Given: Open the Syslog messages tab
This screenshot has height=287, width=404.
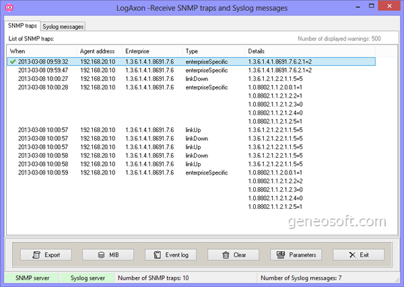Looking at the screenshot, I should (x=63, y=26).
